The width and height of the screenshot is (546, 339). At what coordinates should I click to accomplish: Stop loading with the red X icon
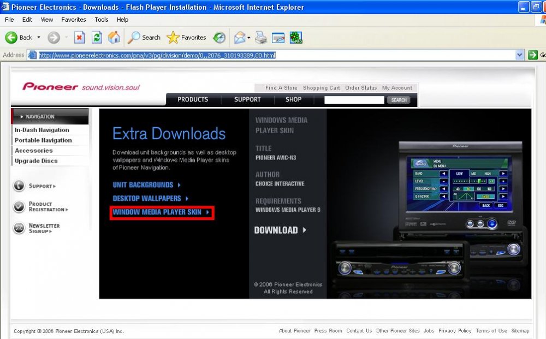pos(79,38)
